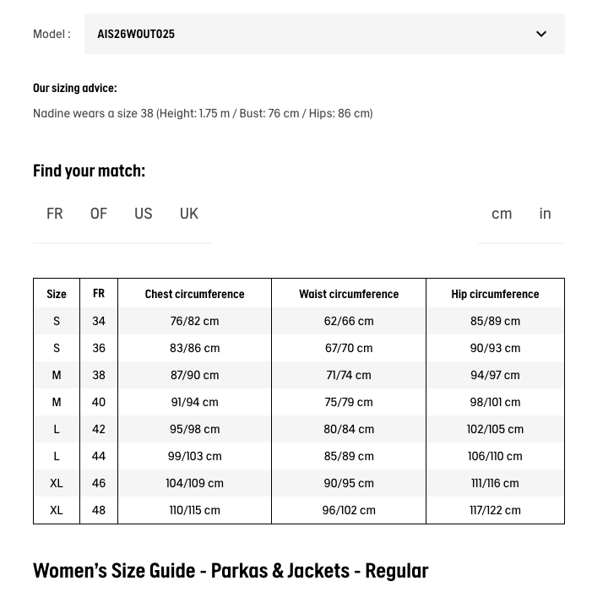Select the FR 38 size row
The width and height of the screenshot is (592, 608).
(x=298, y=375)
